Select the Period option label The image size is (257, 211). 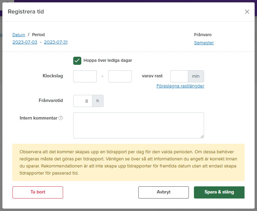coord(38,35)
